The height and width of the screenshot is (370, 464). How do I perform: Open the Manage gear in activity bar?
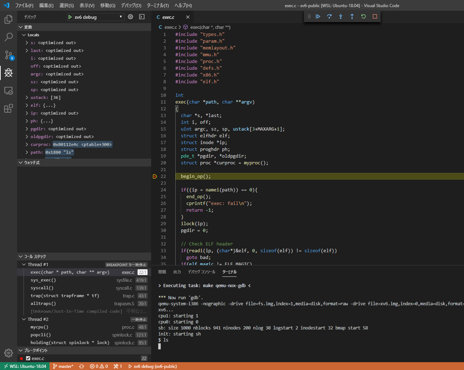click(9, 353)
